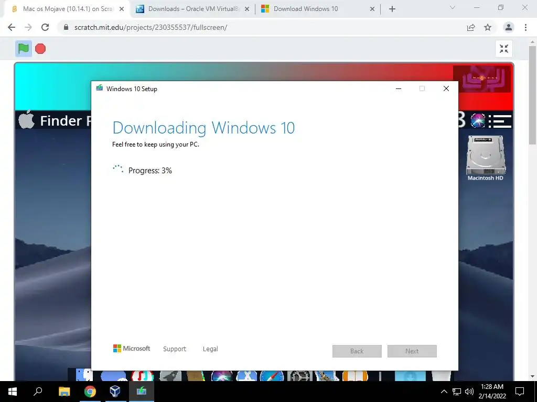Viewport: 537px width, 402px height.
Task: Click the Chrome icon in taskbar
Action: tap(90, 392)
